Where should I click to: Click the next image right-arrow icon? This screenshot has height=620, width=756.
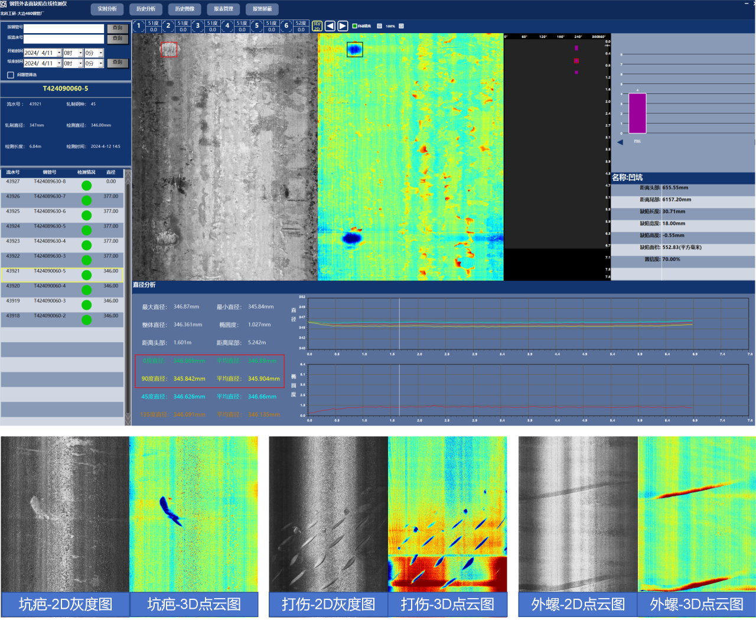[x=343, y=26]
